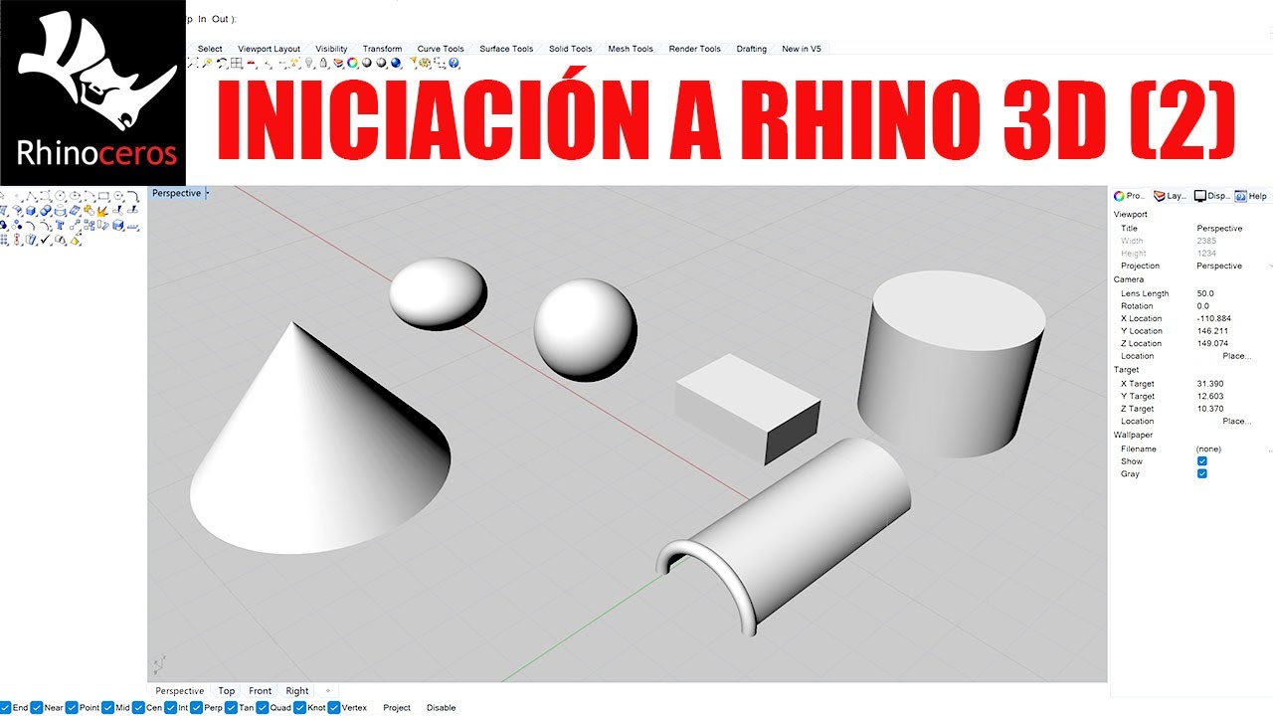Open the Display panel tab
This screenshot has width=1273, height=716.
coord(1212,196)
